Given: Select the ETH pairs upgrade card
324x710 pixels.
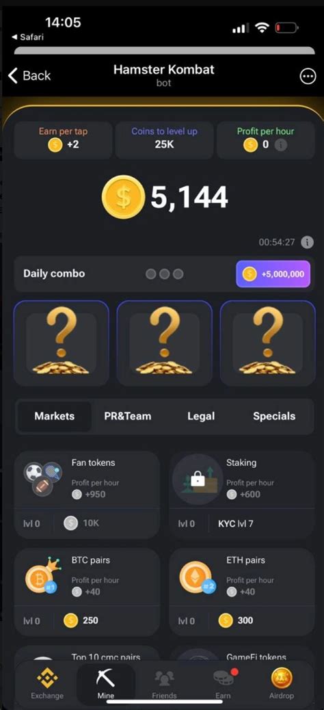Looking at the screenshot, I should point(242,592).
